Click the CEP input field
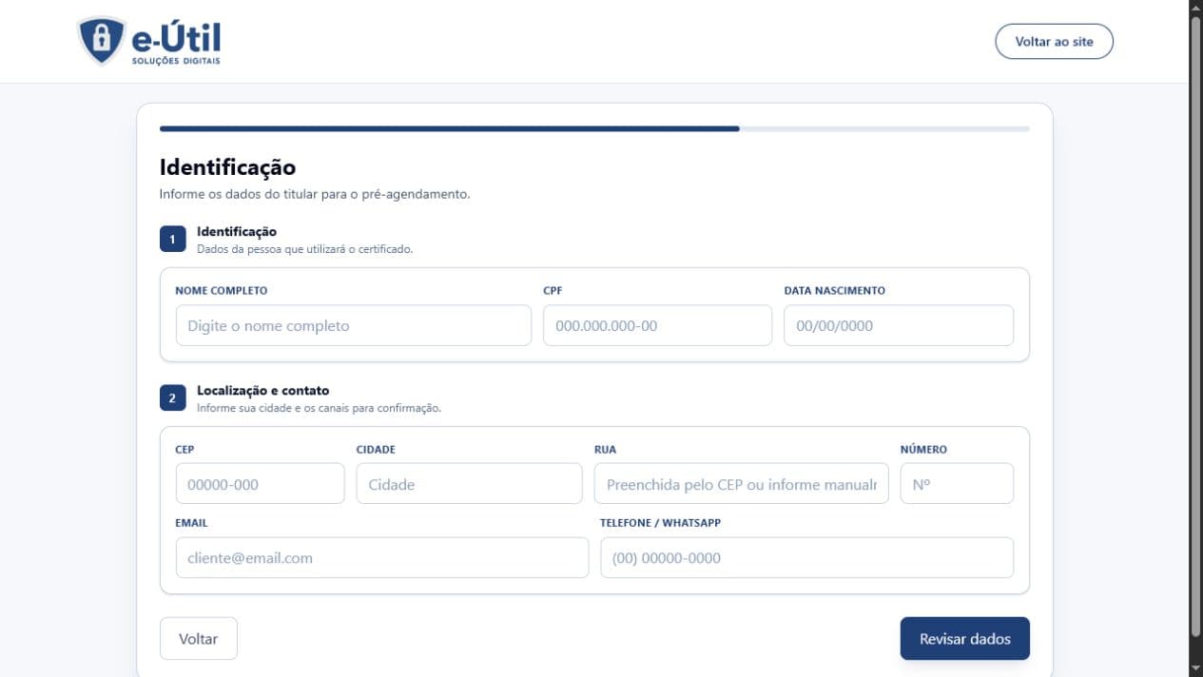 (260, 484)
